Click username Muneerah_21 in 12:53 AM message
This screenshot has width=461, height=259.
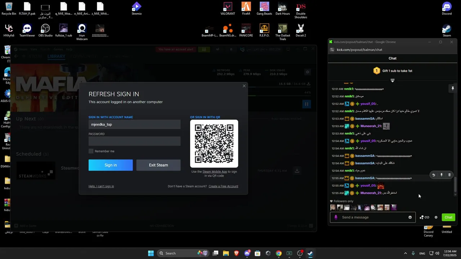point(371,126)
